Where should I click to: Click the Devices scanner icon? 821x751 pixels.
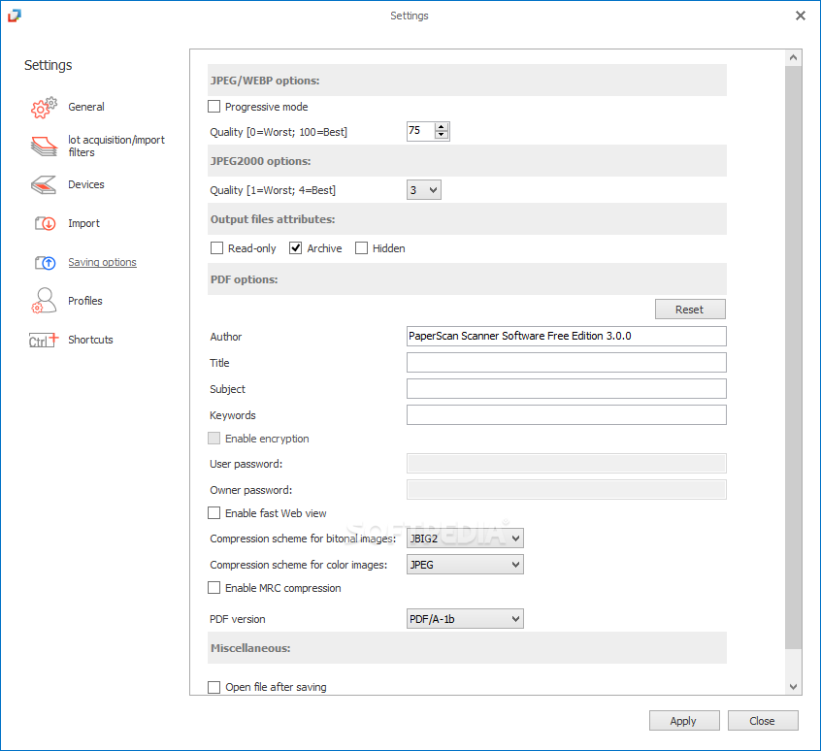(x=44, y=184)
